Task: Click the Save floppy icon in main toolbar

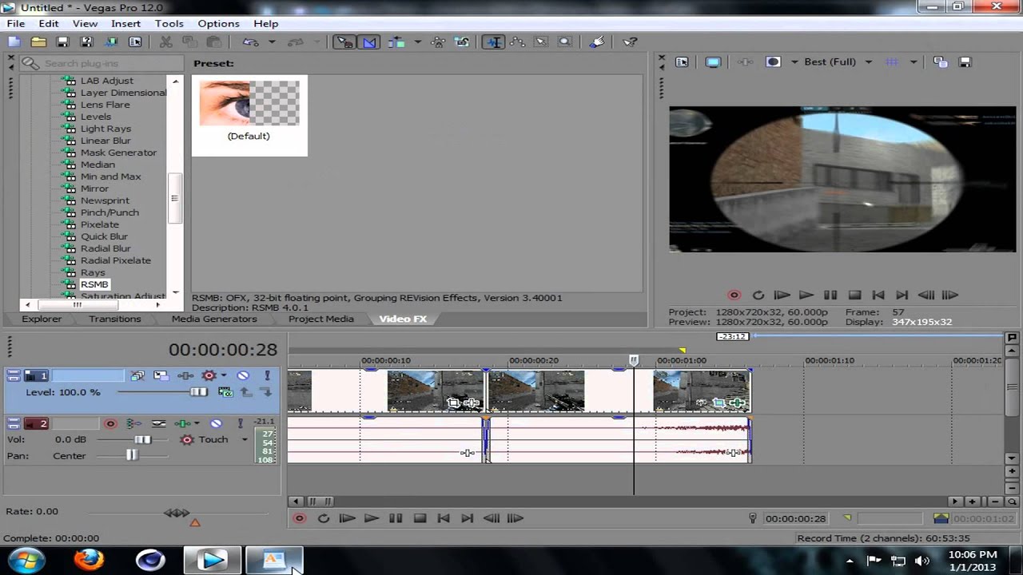Action: [62, 42]
